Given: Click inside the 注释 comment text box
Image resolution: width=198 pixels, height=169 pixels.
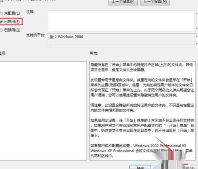Looking at the screenshot, I should coord(121,21).
